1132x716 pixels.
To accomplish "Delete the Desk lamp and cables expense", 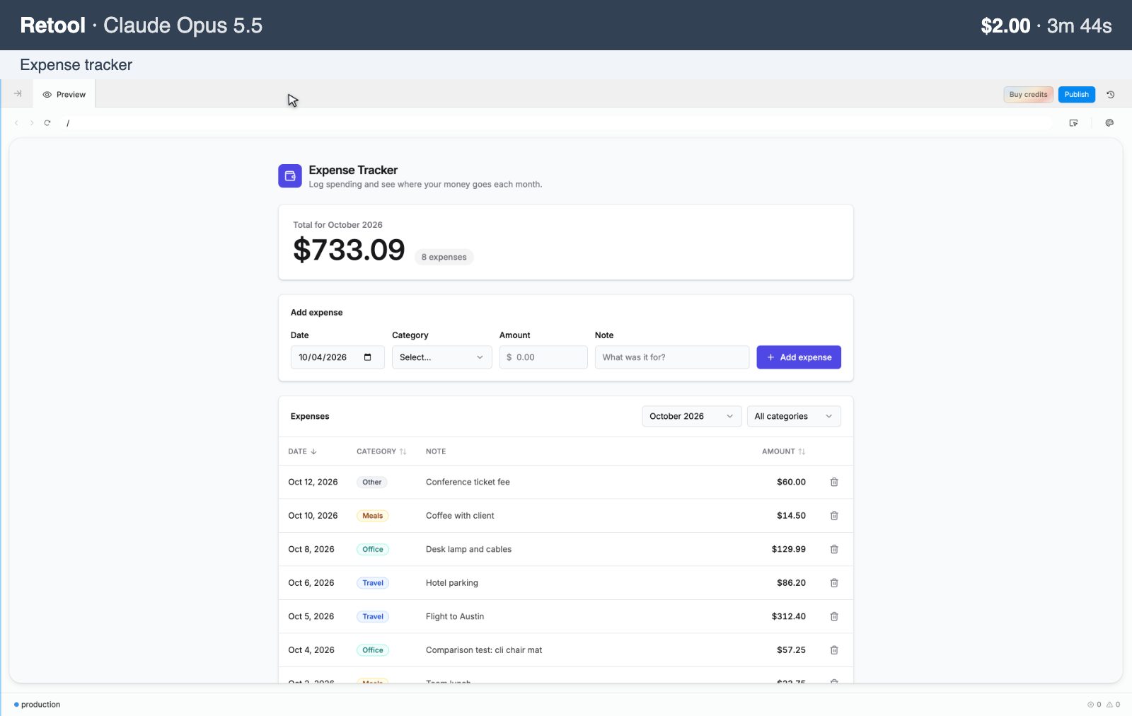I will click(834, 549).
